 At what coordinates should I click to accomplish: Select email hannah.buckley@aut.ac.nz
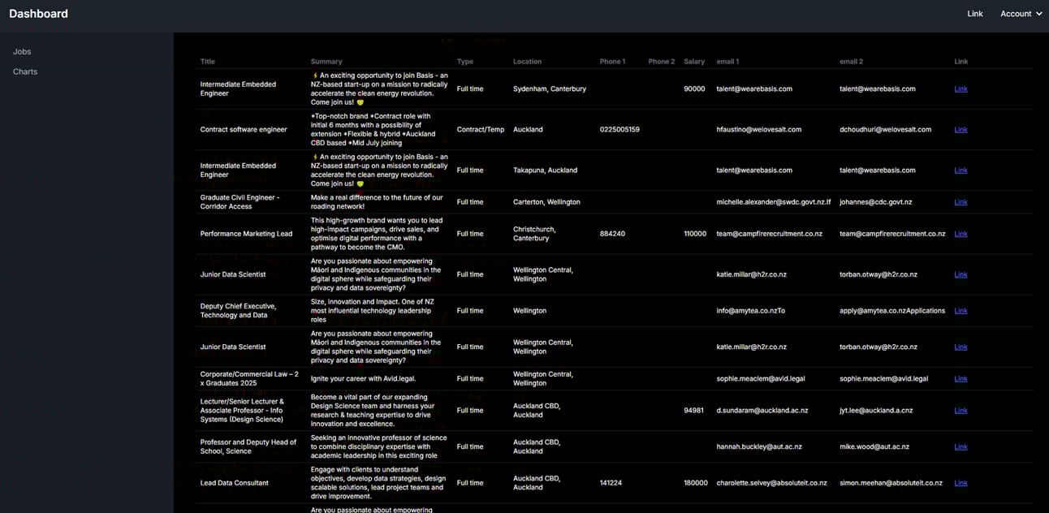pyautogui.click(x=758, y=447)
